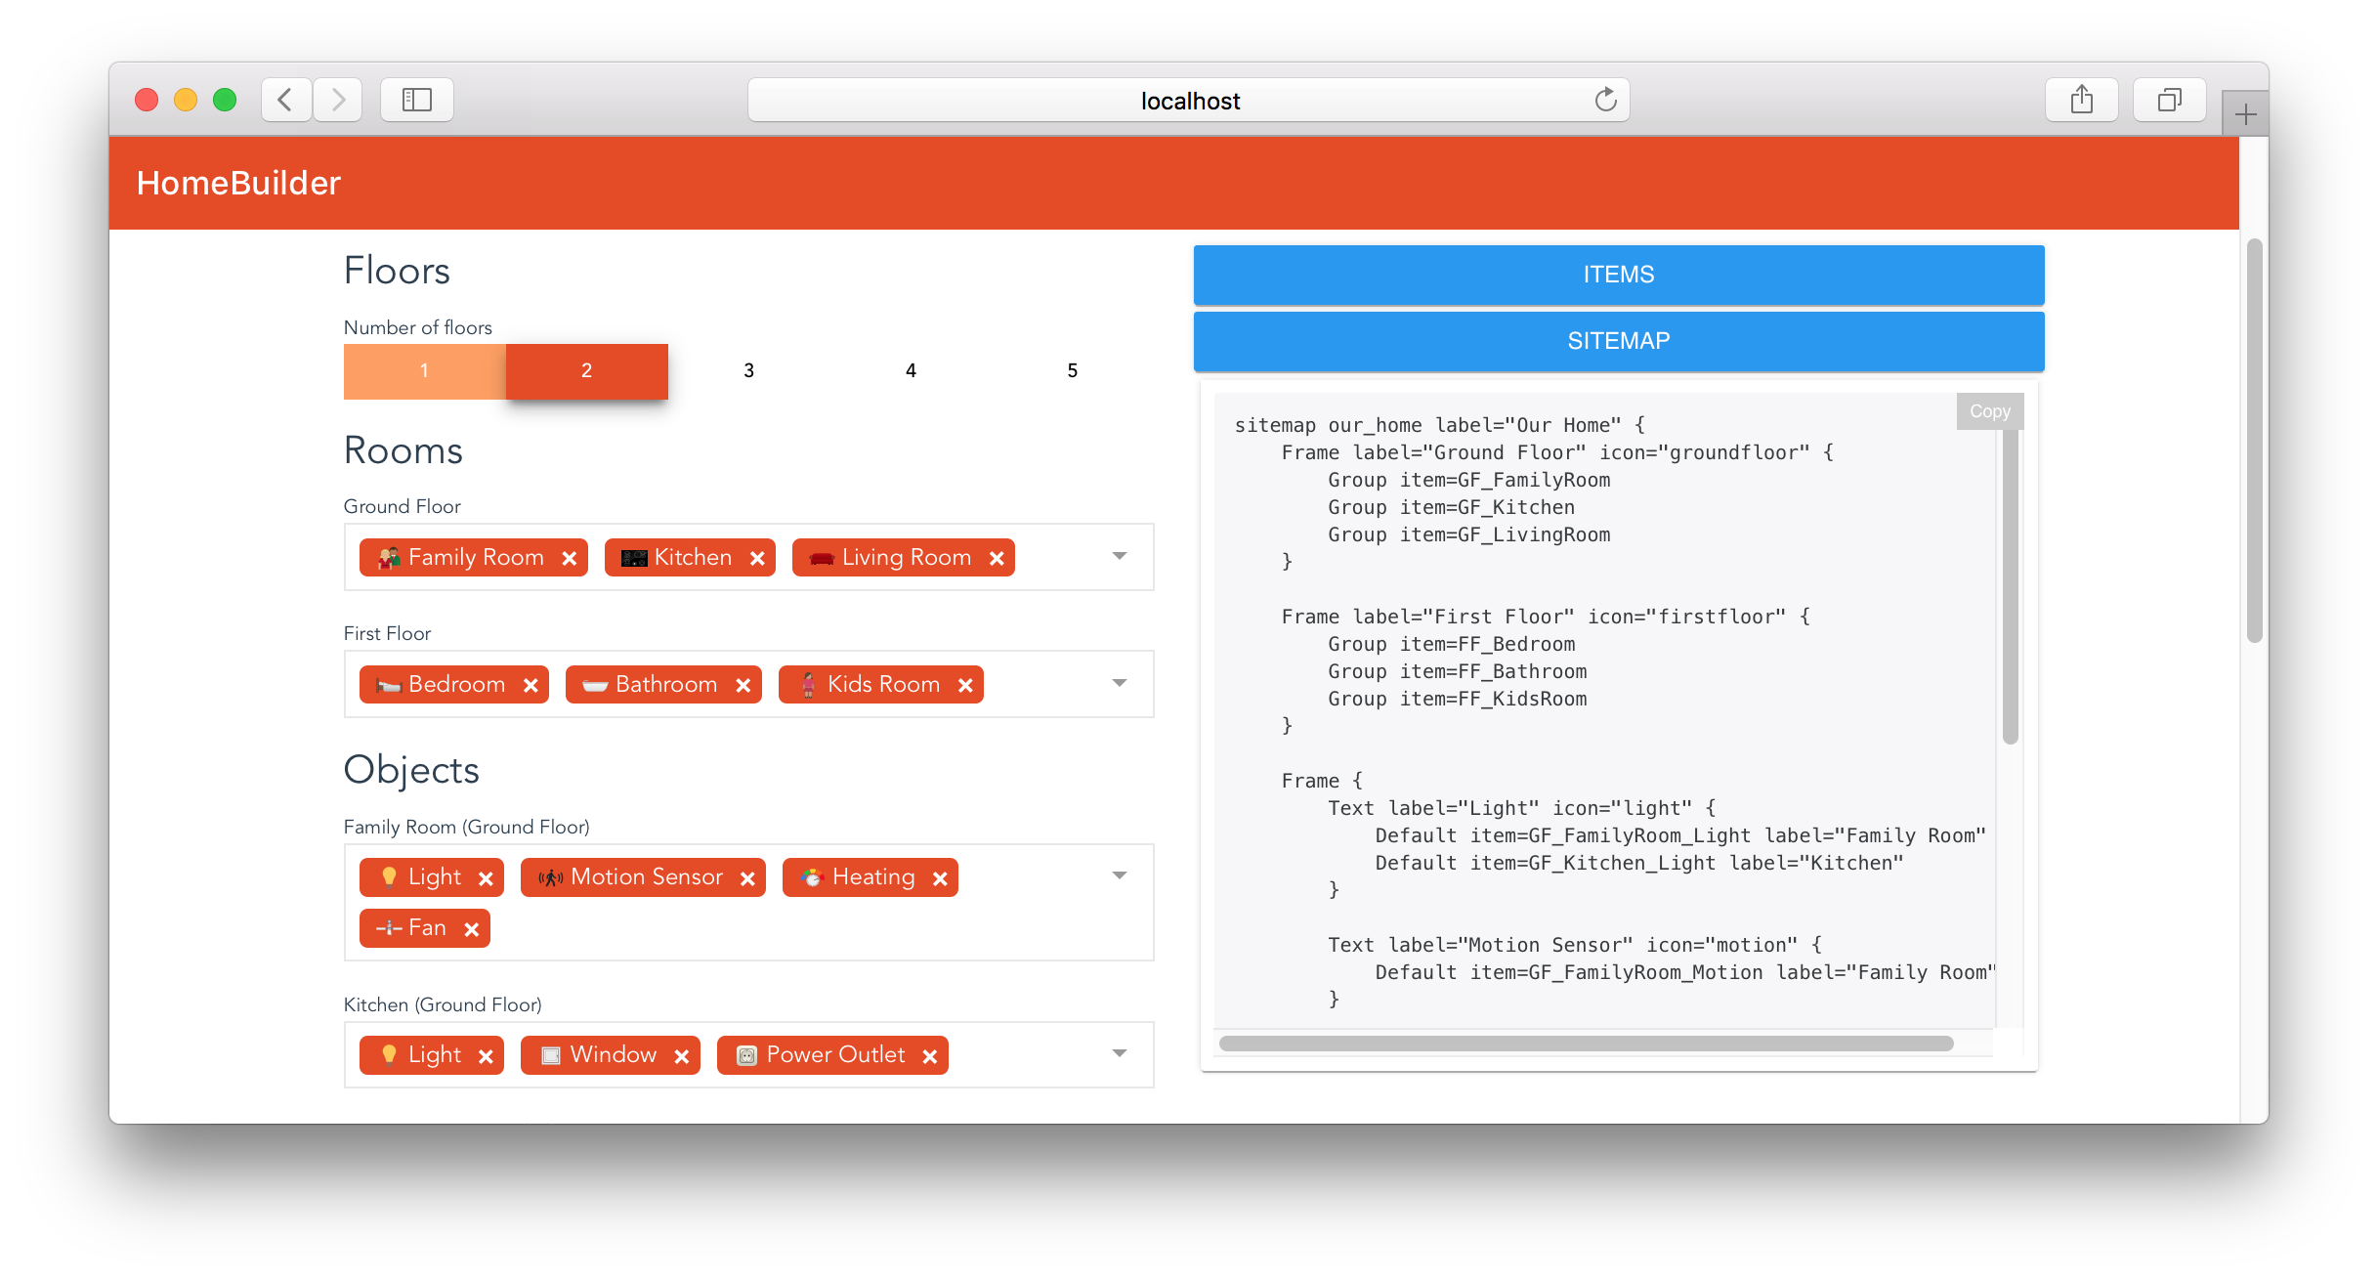Go back with browser back button
The image size is (2378, 1280).
(x=286, y=100)
